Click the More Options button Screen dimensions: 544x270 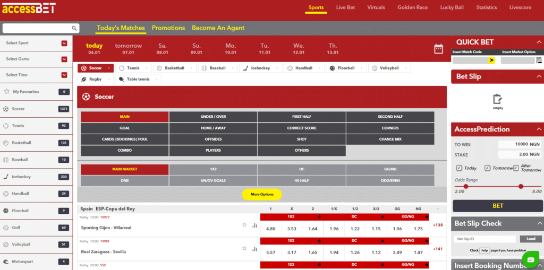point(262,195)
